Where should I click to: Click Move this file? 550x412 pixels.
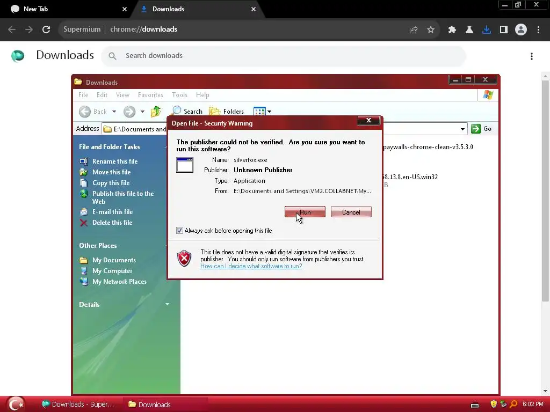(111, 172)
